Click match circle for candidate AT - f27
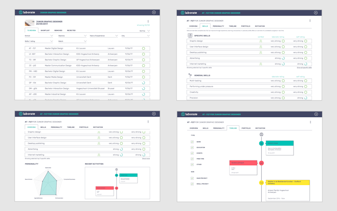This screenshot has width=337, height=211. [x=143, y=48]
